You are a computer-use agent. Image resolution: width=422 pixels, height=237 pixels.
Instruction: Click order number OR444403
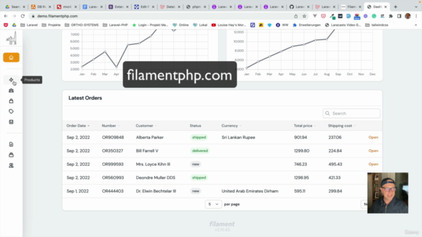(113, 191)
